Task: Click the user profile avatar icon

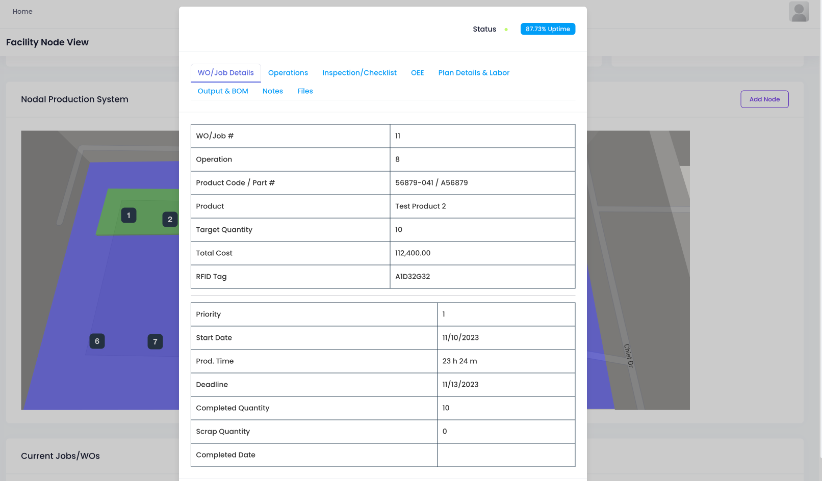Action: pos(799,12)
